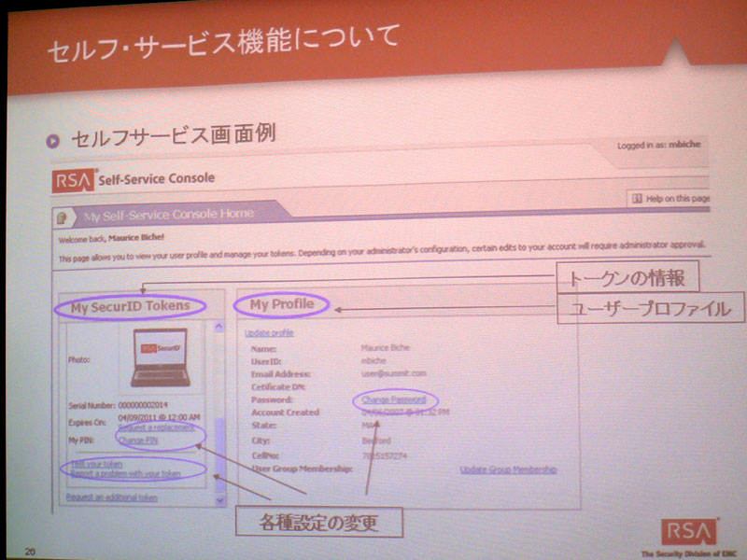Click the 'Expires On:' label
The image size is (747, 560).
tap(87, 423)
